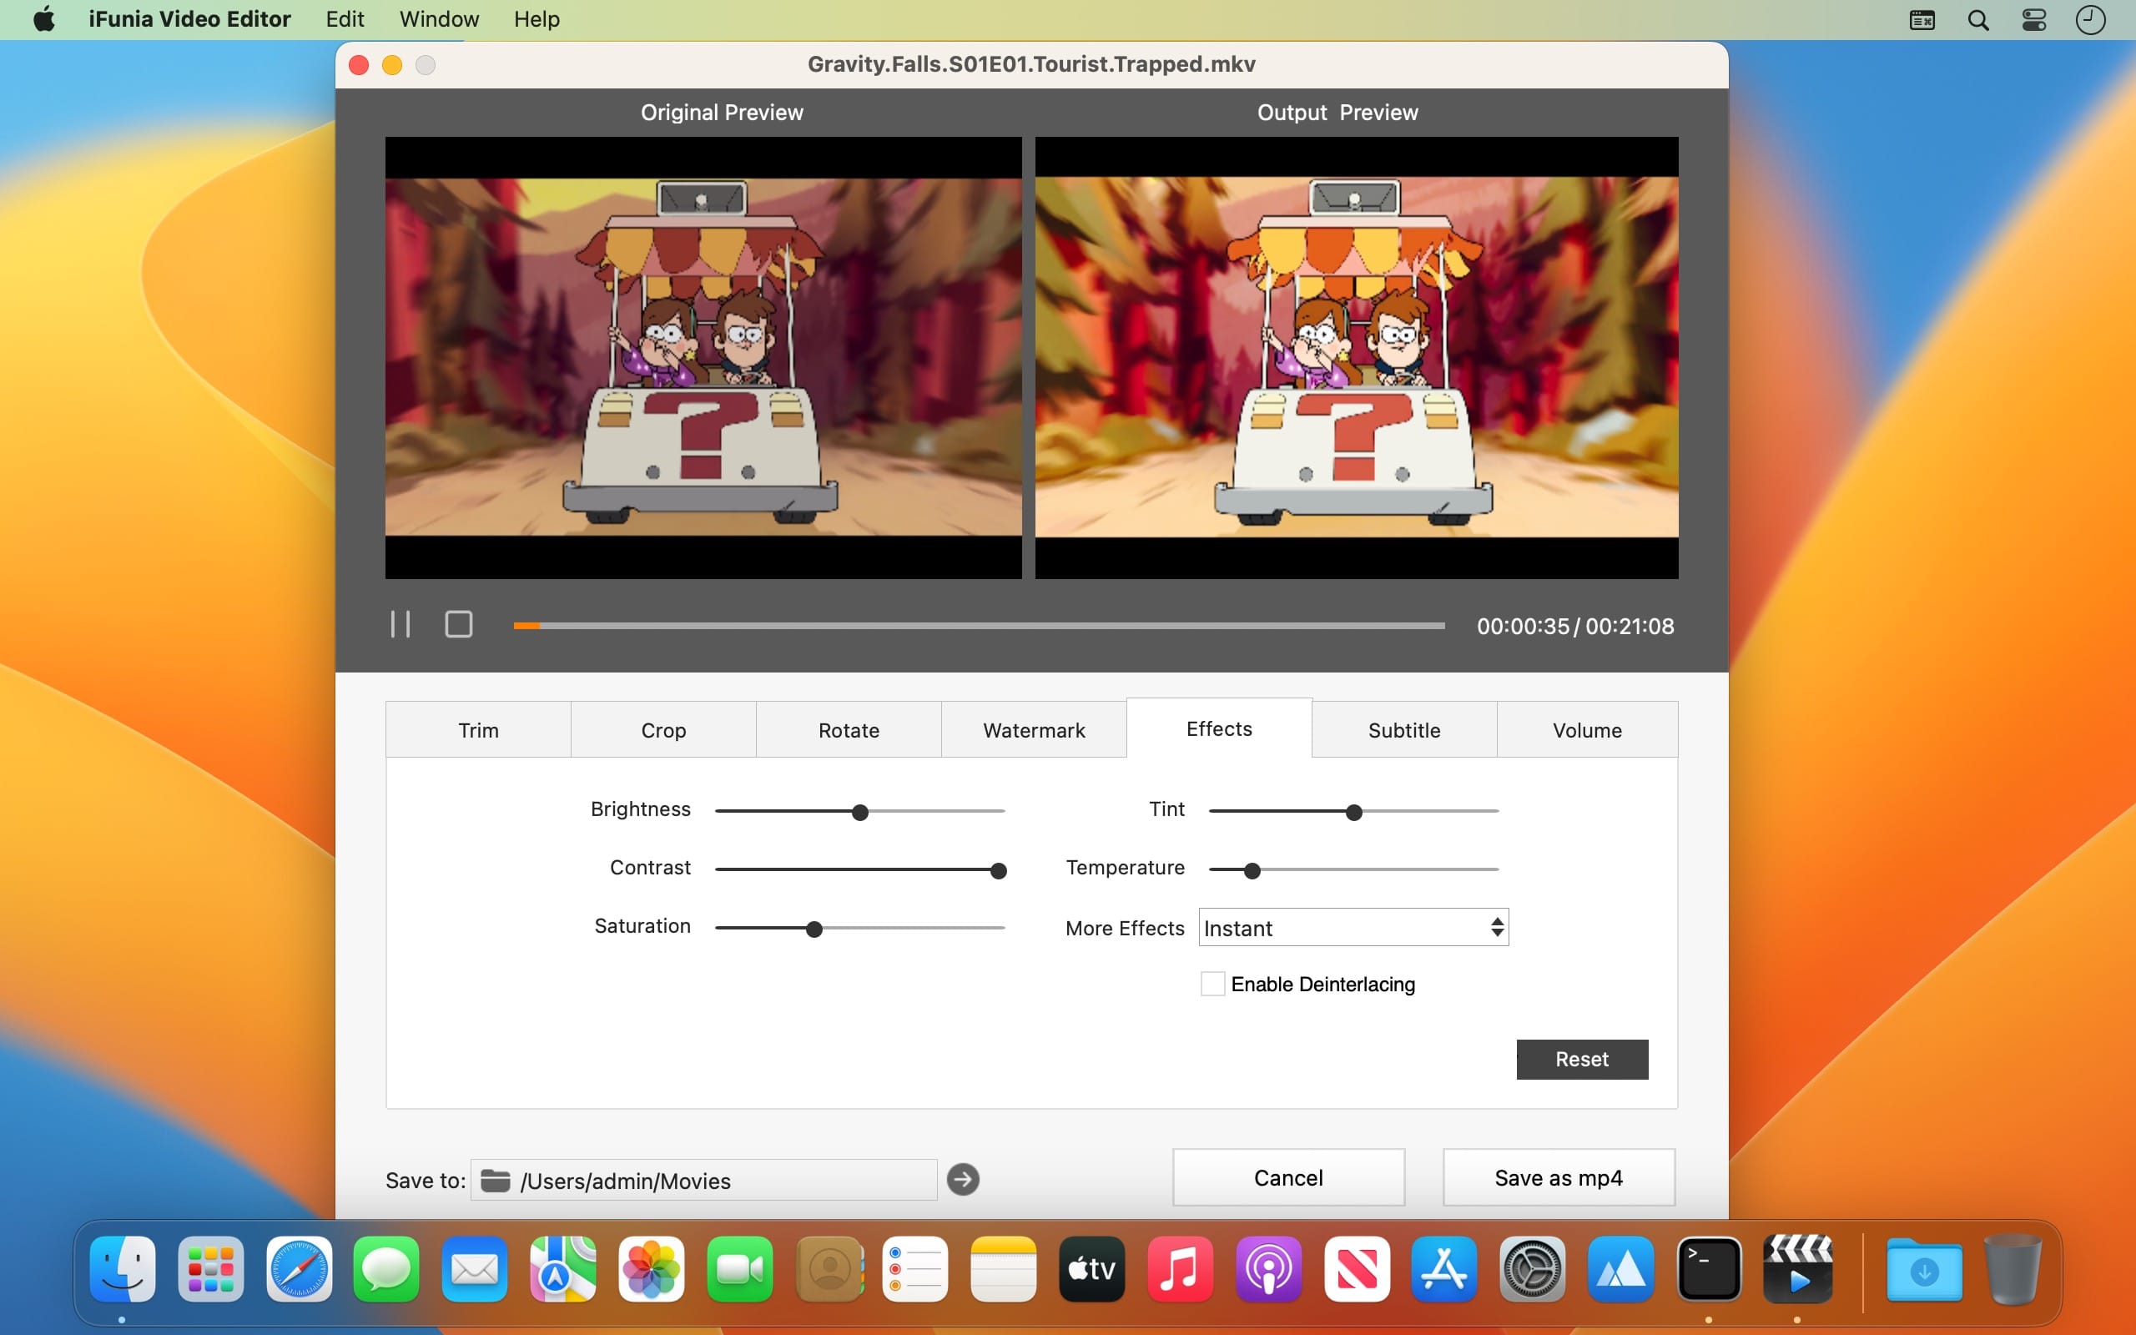Open News from the Dock
Image resolution: width=2136 pixels, height=1335 pixels.
tap(1357, 1269)
